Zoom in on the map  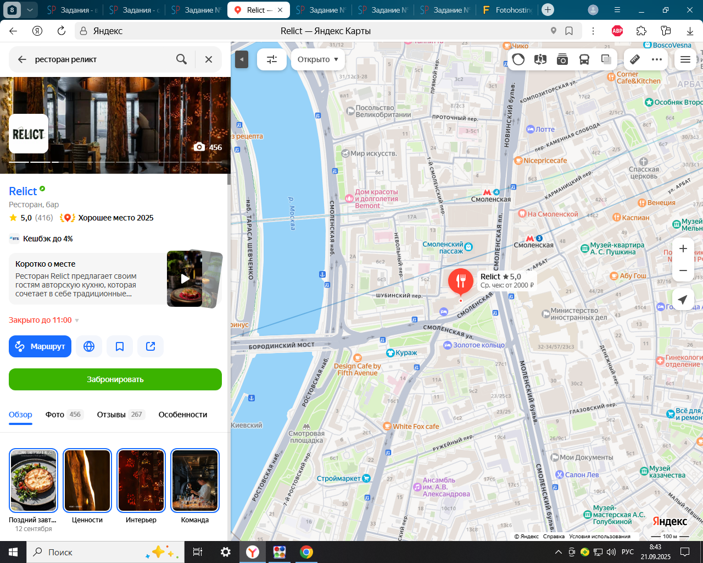point(683,249)
